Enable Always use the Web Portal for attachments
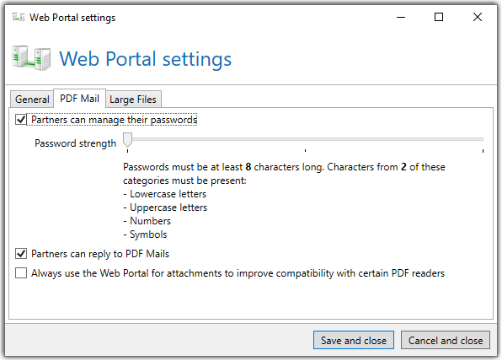502x361 pixels. coord(21,273)
